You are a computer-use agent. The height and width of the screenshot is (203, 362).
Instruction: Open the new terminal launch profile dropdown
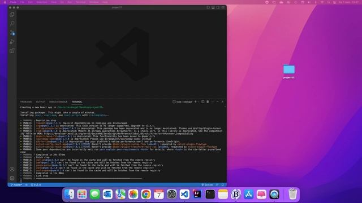199,101
